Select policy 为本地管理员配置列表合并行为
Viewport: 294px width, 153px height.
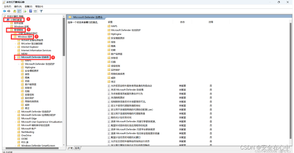pos(127,94)
